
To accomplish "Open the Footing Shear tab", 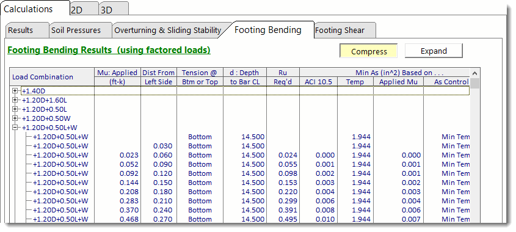I will (344, 31).
